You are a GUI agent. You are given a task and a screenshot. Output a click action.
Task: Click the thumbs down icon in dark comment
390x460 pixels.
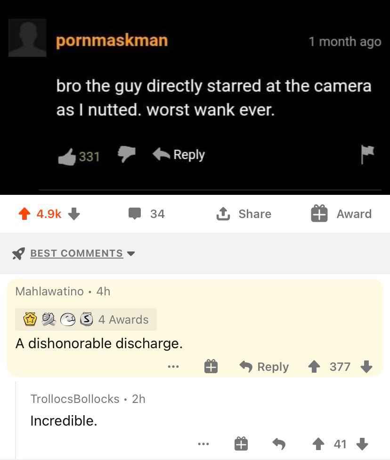tap(127, 154)
